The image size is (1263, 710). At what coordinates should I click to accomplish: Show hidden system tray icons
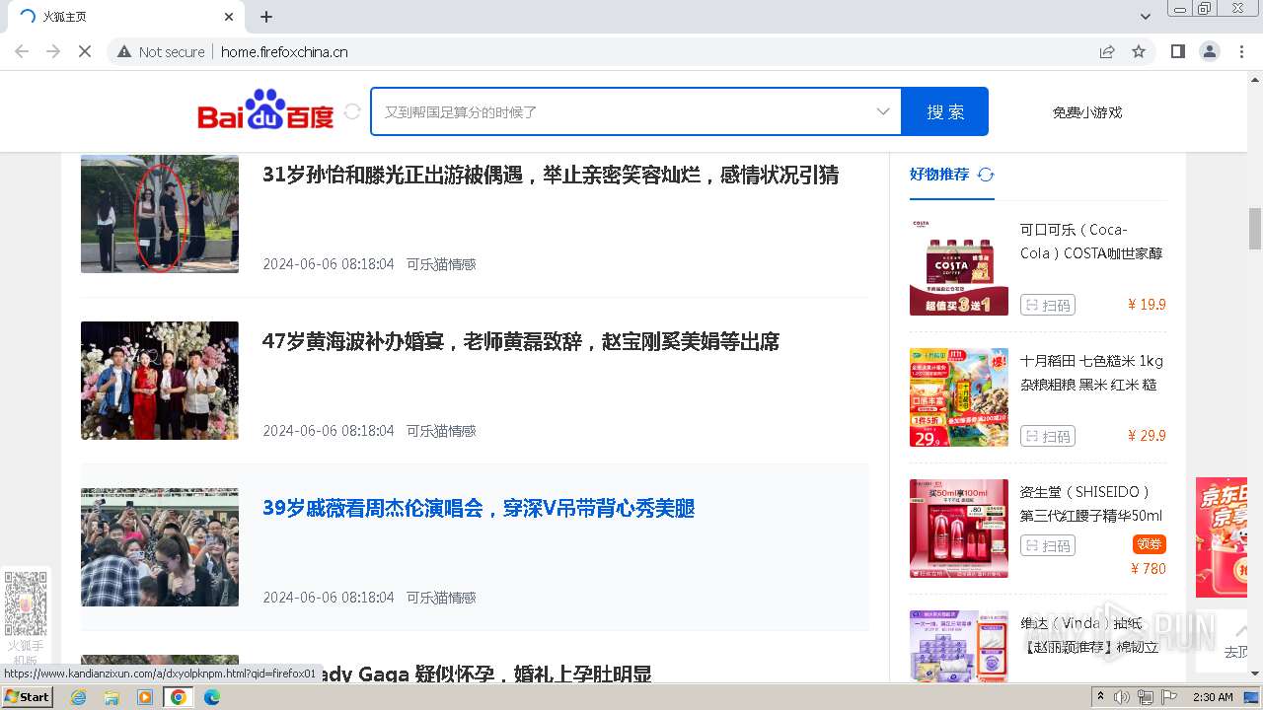(x=1100, y=697)
